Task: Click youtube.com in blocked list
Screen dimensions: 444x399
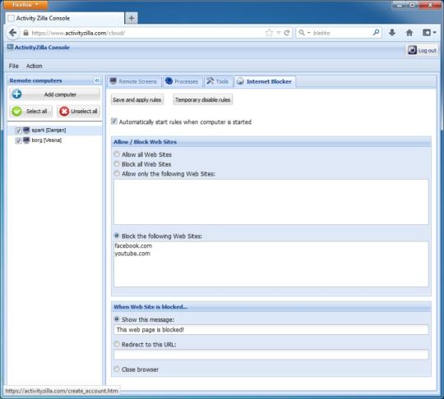Action: tap(132, 254)
